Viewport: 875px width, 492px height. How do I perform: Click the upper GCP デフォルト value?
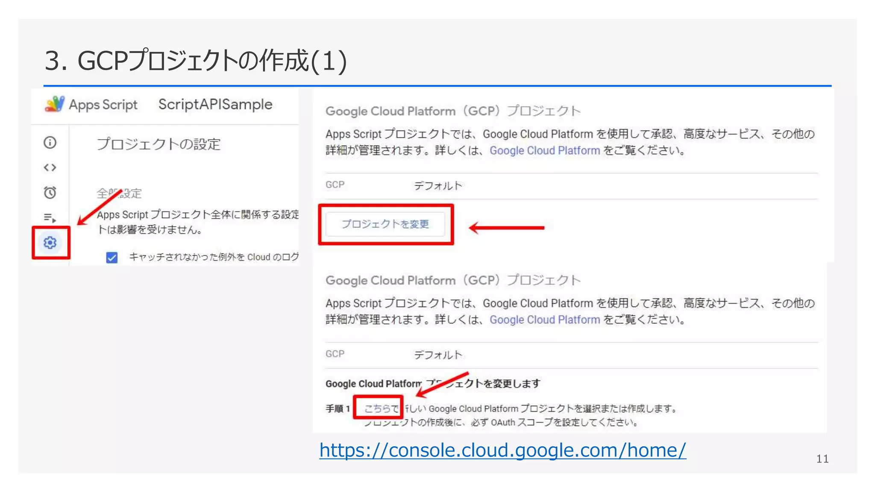[x=438, y=186]
